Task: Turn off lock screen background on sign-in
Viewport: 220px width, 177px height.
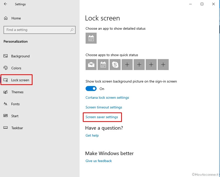Action: pyautogui.click(x=91, y=88)
